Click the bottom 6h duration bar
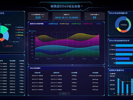The image size is (133, 100). point(124,63)
